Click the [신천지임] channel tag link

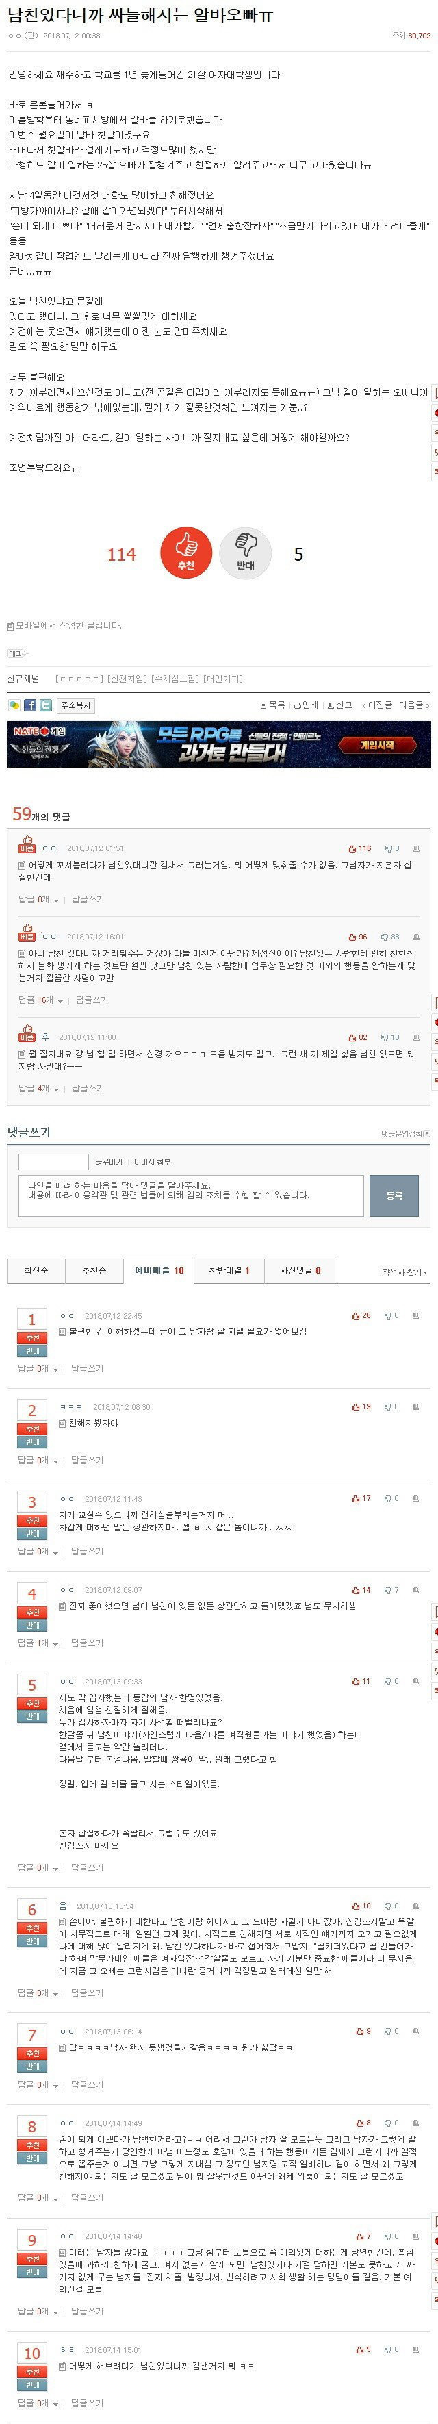127,679
